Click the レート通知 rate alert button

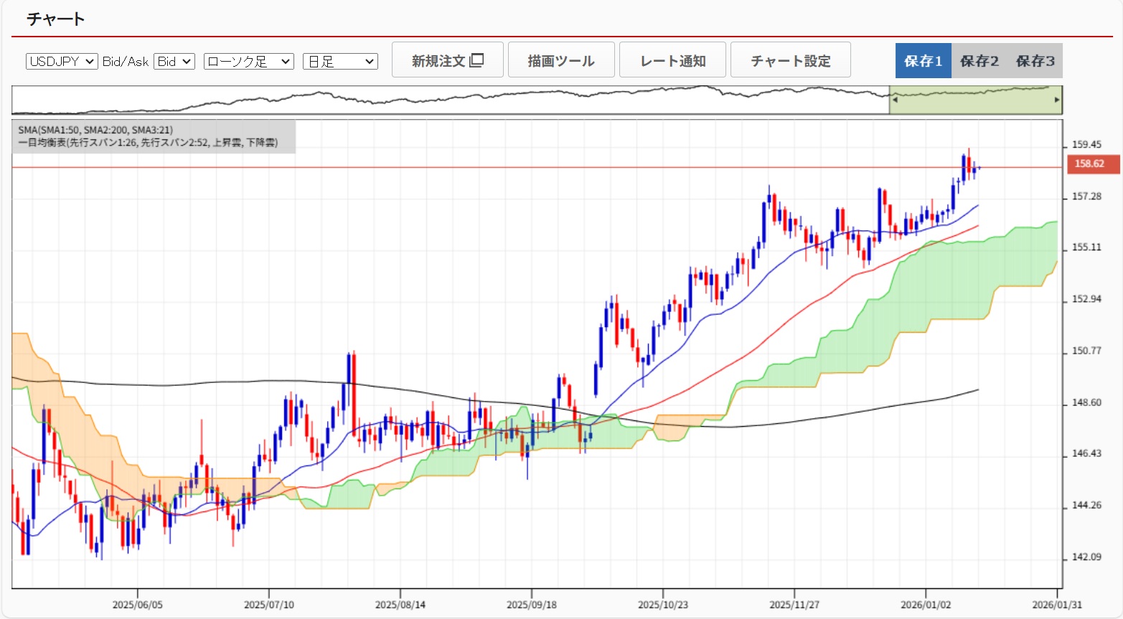pyautogui.click(x=672, y=60)
